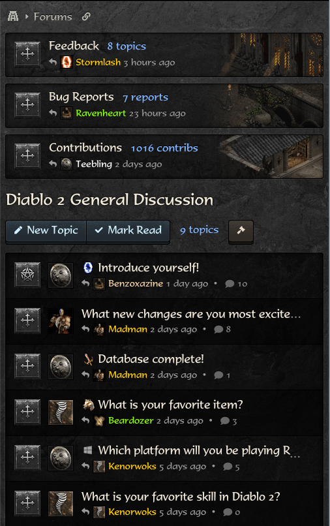Click the chain link icon beside Forums
This screenshot has width=330, height=526.
[86, 16]
